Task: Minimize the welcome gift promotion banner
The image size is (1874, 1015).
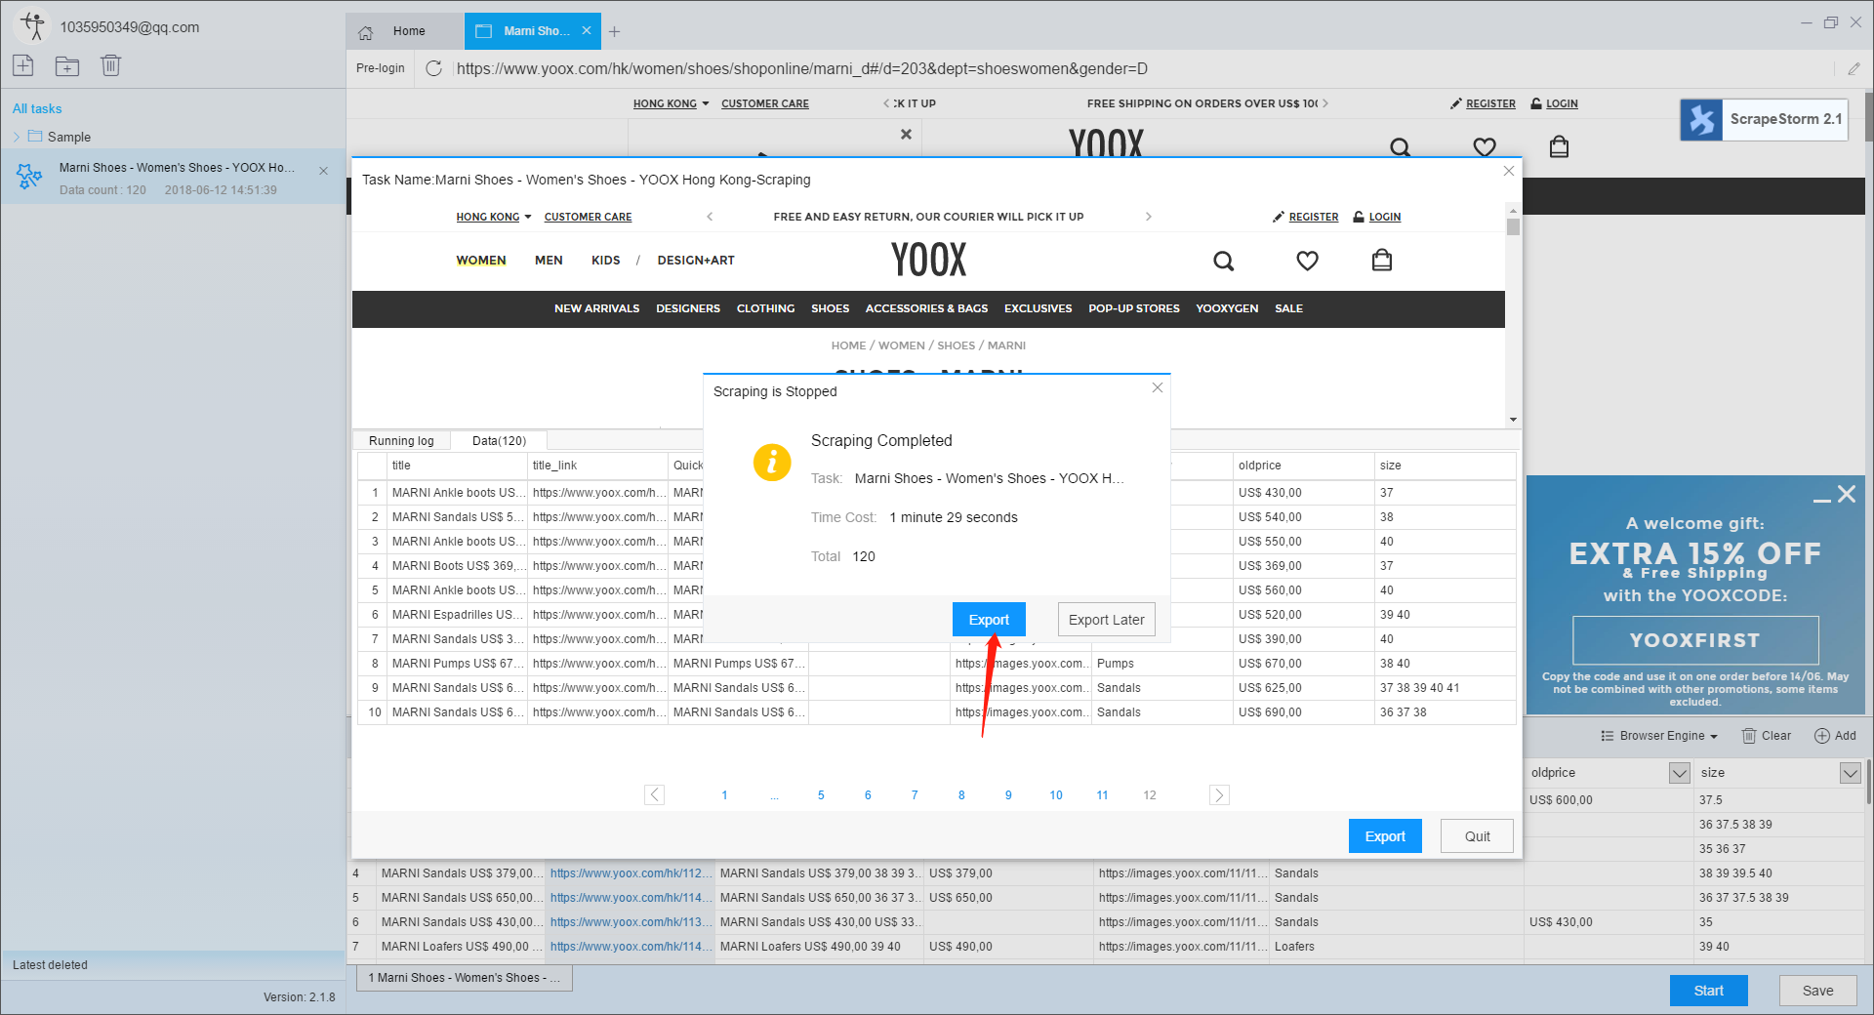Action: pyautogui.click(x=1822, y=500)
